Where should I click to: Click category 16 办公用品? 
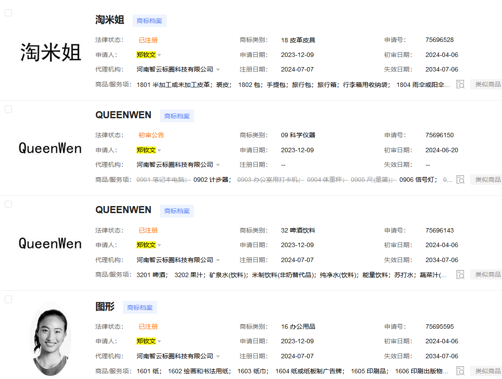pyautogui.click(x=298, y=326)
